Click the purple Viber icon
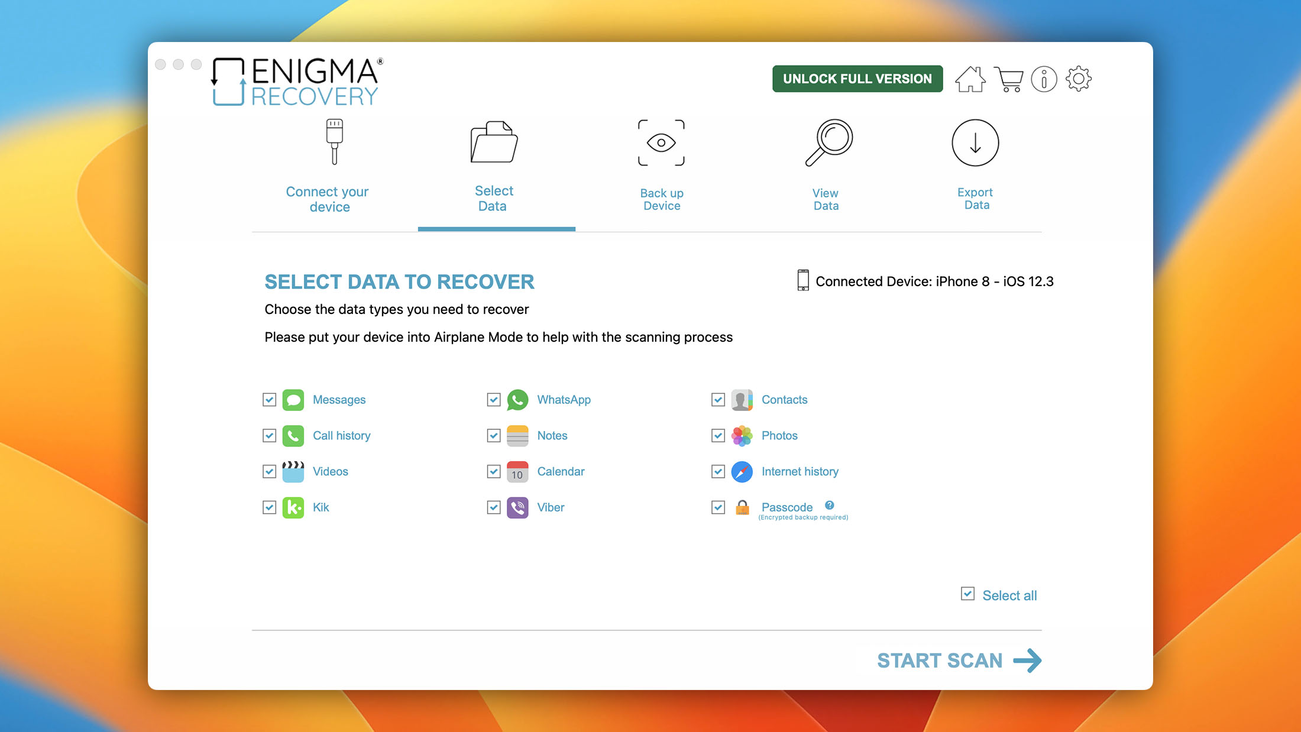The height and width of the screenshot is (732, 1301). pyautogui.click(x=517, y=507)
